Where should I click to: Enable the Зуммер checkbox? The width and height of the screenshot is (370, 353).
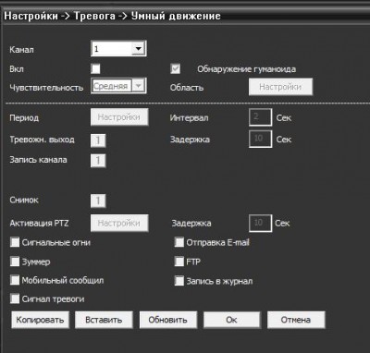click(15, 262)
